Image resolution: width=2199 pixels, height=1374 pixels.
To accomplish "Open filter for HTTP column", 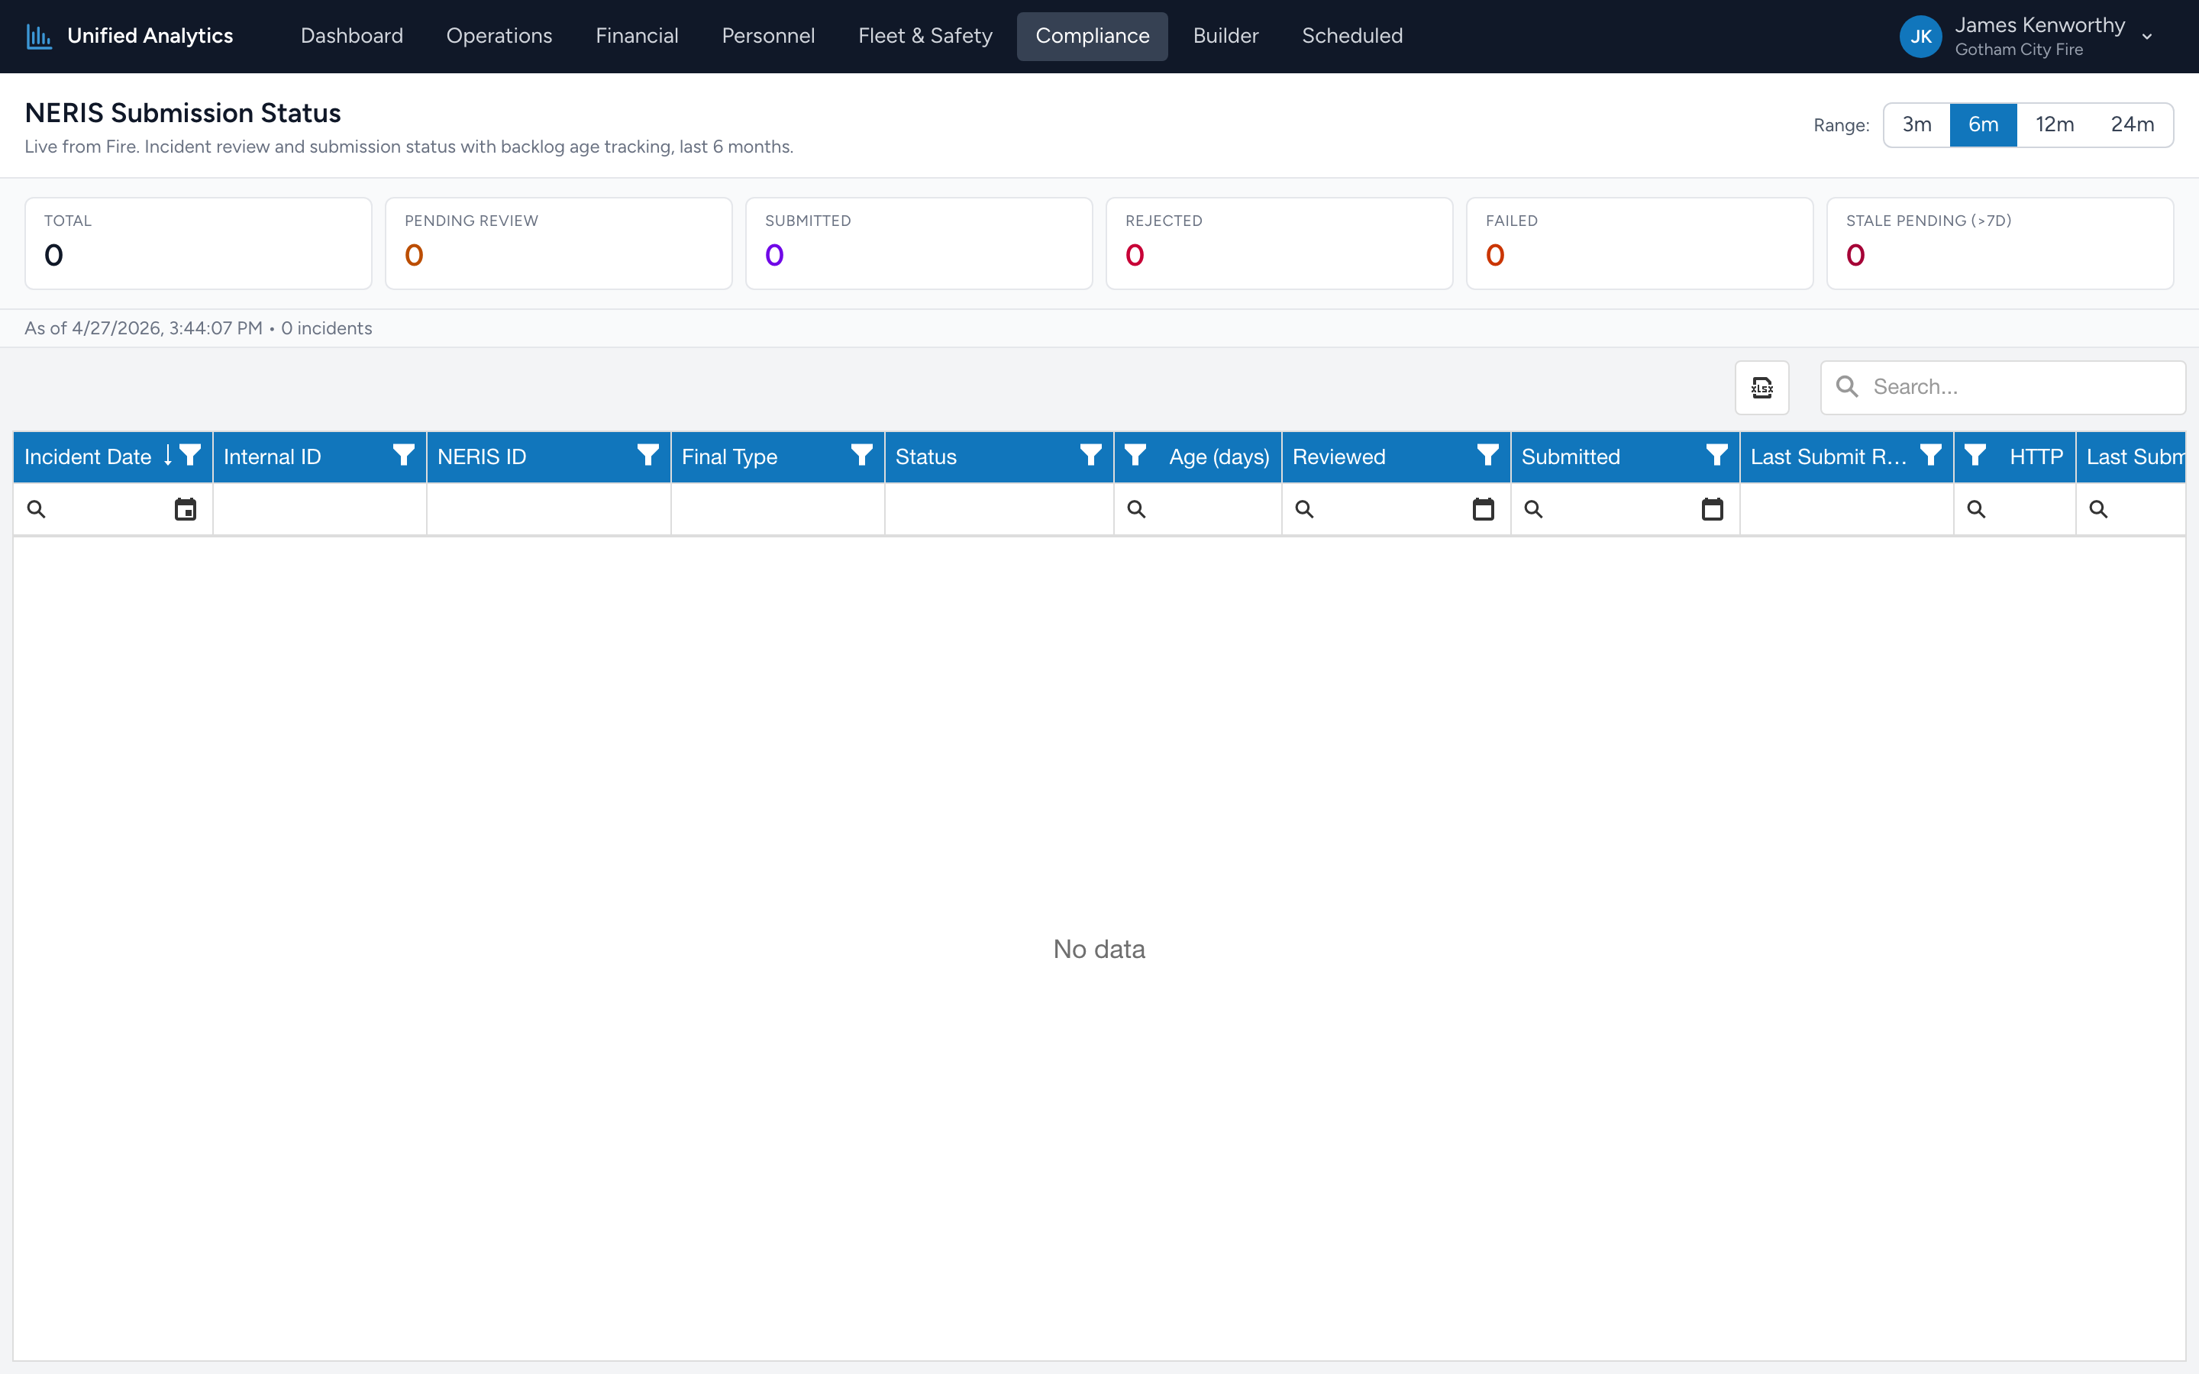I will pyautogui.click(x=1975, y=455).
